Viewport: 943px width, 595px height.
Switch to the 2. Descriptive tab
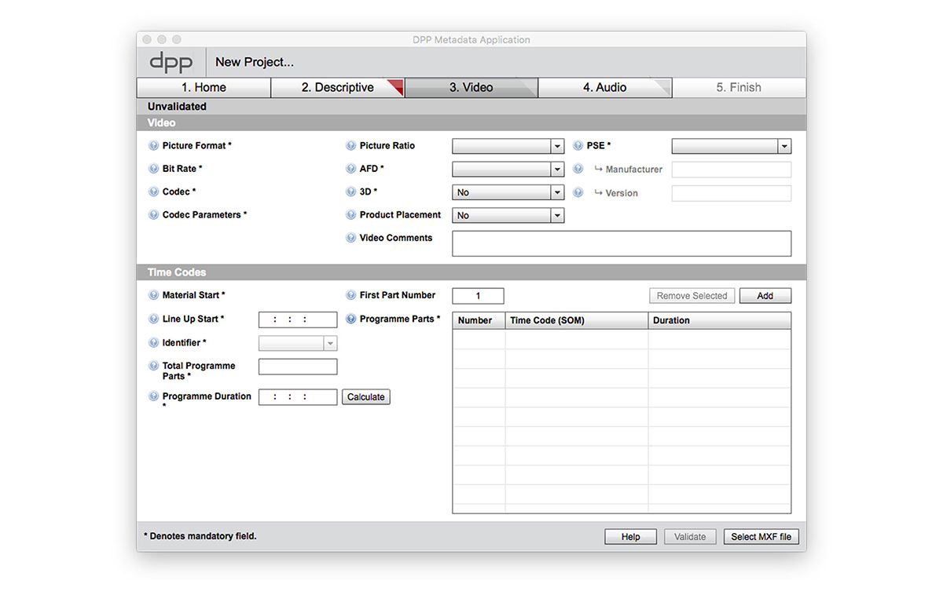[337, 87]
